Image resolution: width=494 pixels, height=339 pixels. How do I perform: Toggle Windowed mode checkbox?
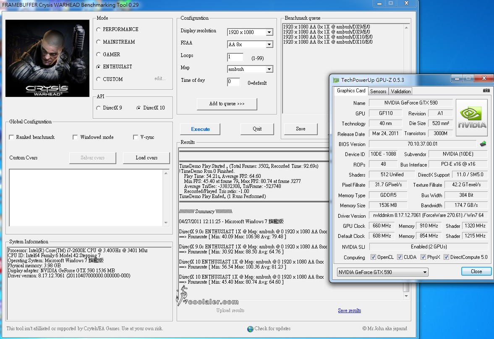[75, 137]
